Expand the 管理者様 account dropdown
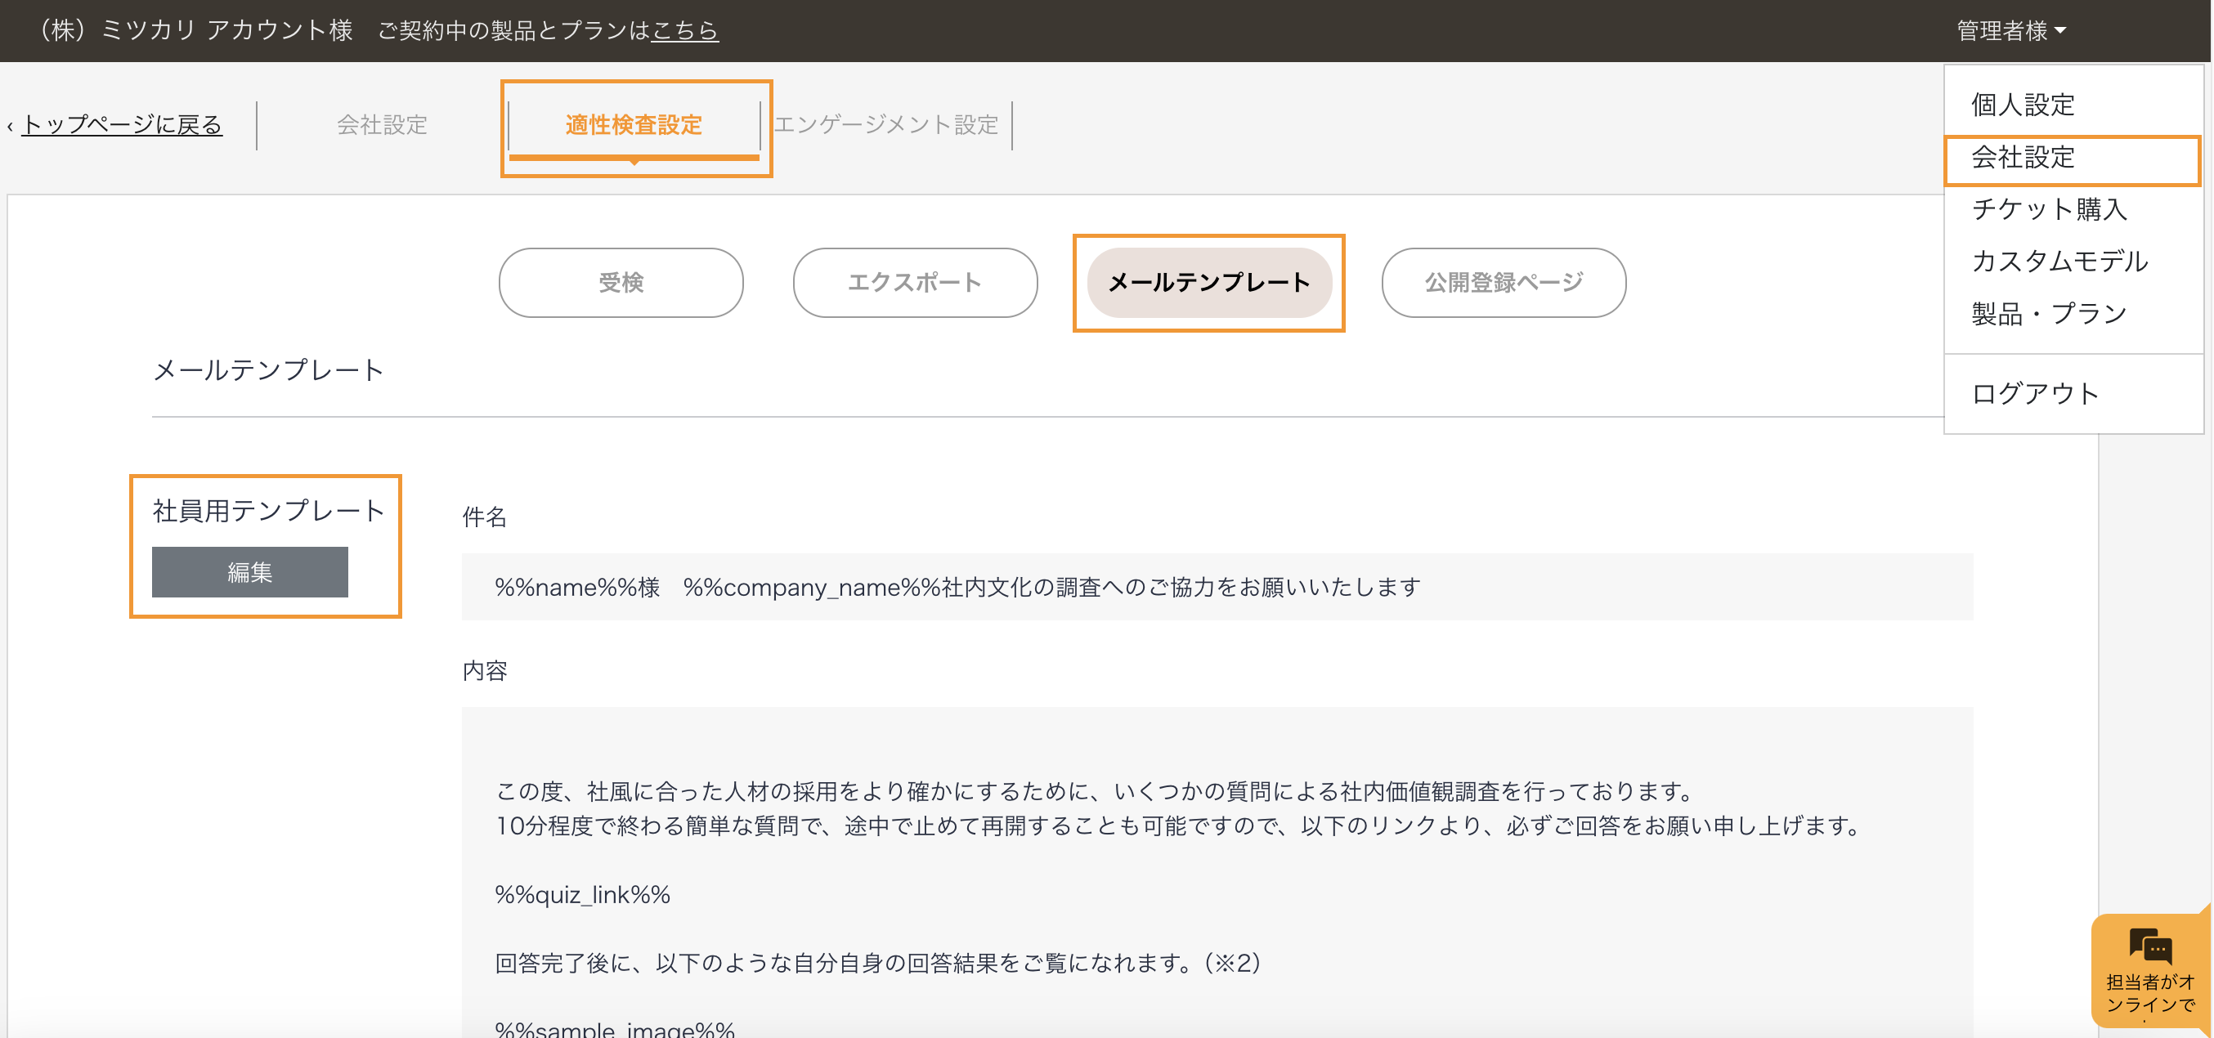 (x=2010, y=31)
